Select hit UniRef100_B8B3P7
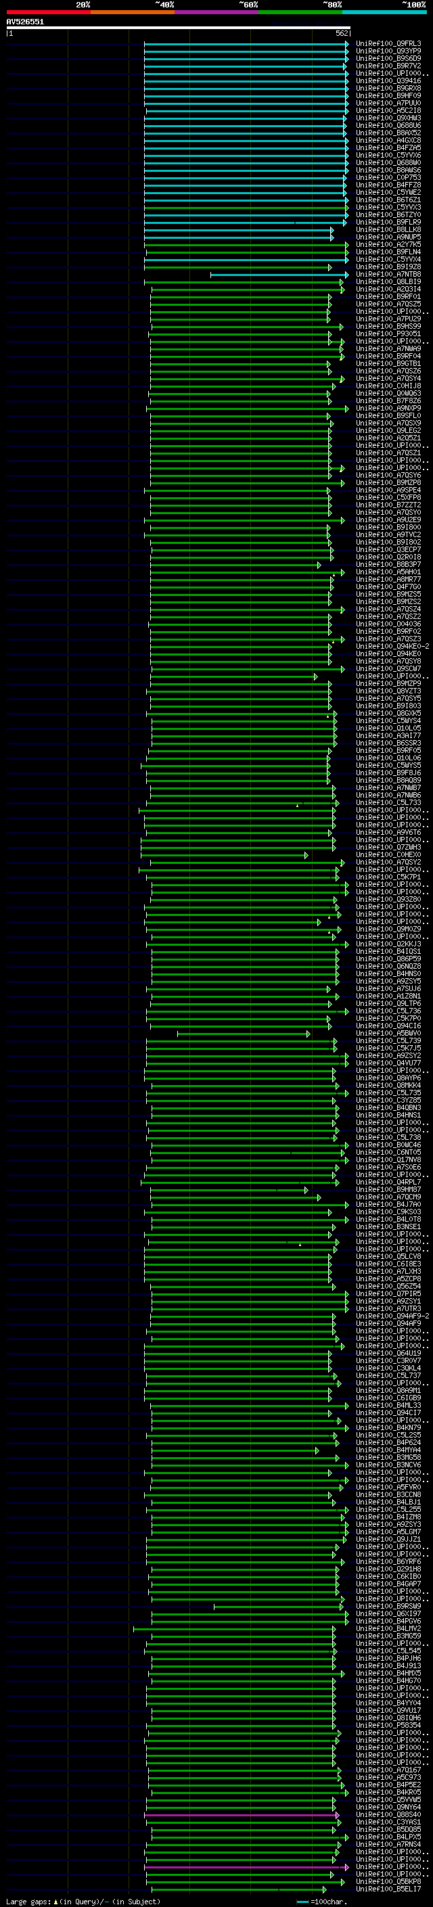This screenshot has height=1907, width=433. (x=388, y=565)
